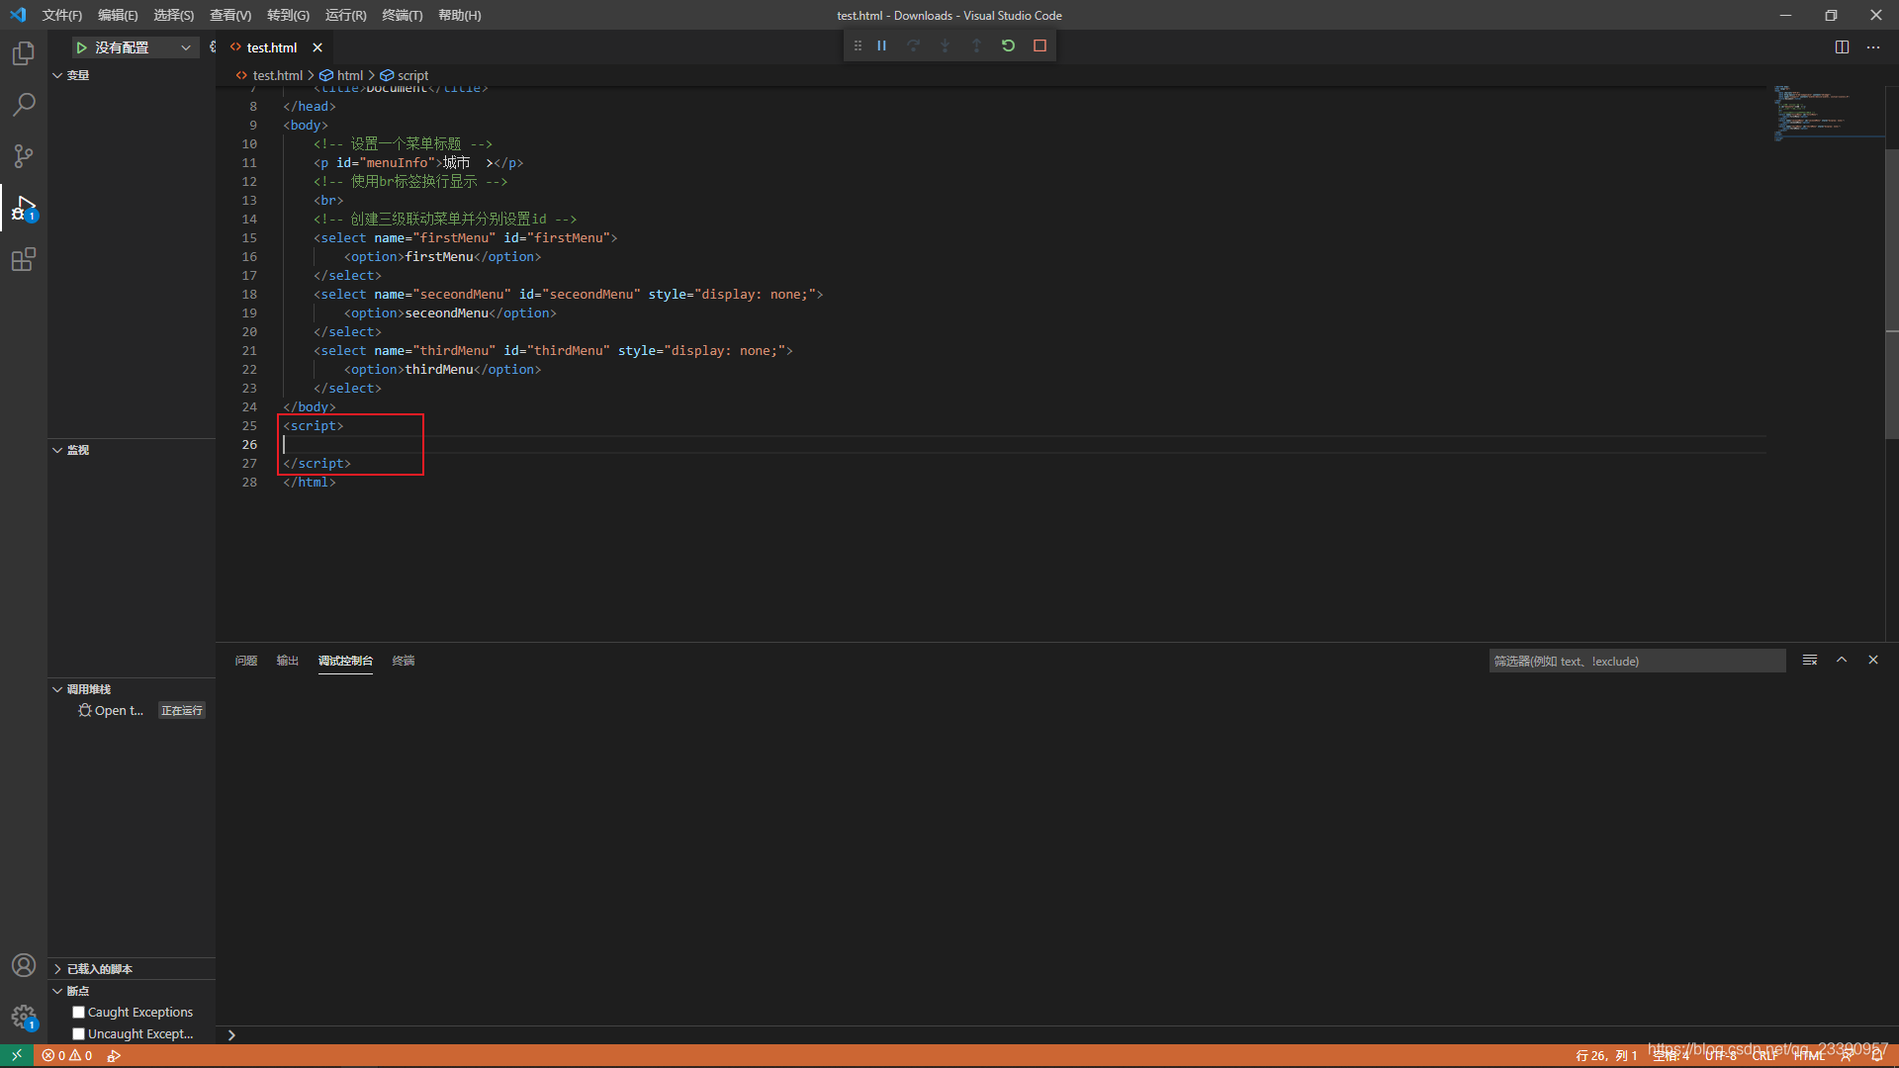Grab the debug toolbar drag handle
This screenshot has height=1068, width=1899.
858,45
